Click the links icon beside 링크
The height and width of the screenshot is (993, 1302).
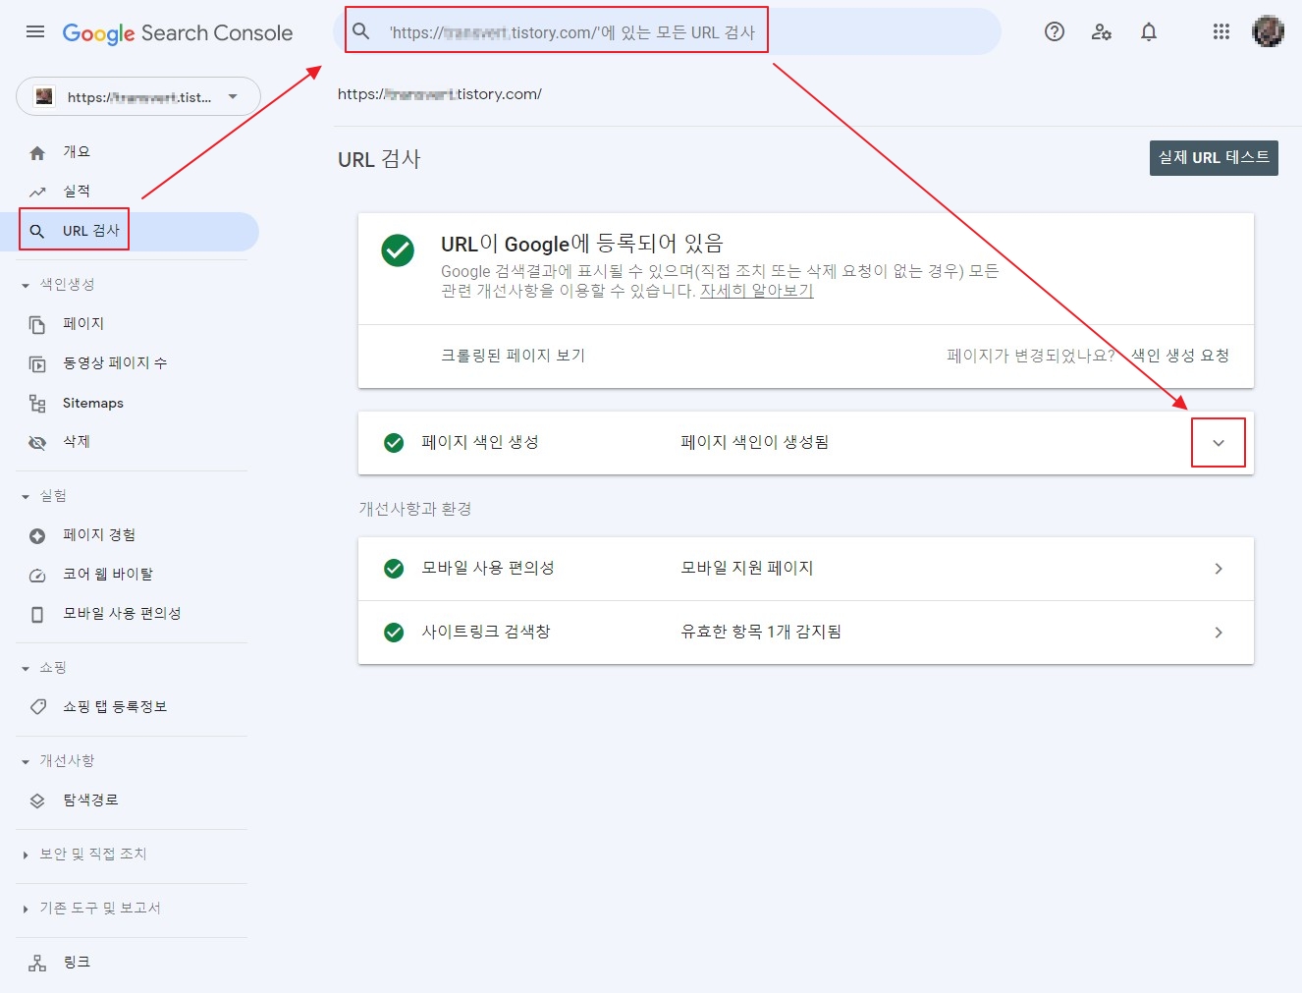pos(37,963)
